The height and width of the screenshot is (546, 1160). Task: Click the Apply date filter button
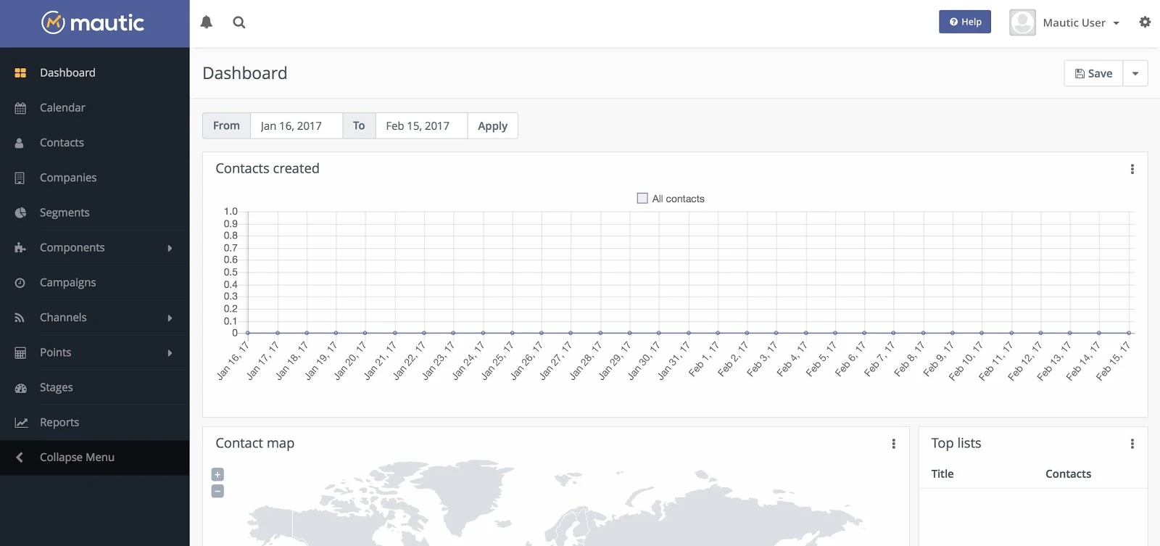[492, 125]
